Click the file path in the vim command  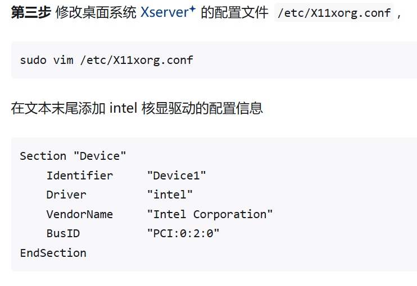point(137,60)
